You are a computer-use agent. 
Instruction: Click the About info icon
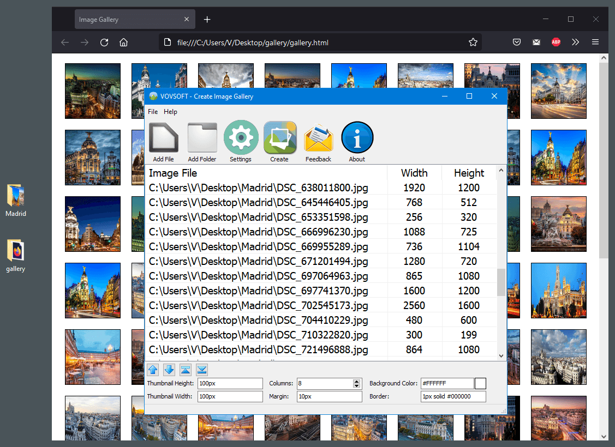[357, 137]
